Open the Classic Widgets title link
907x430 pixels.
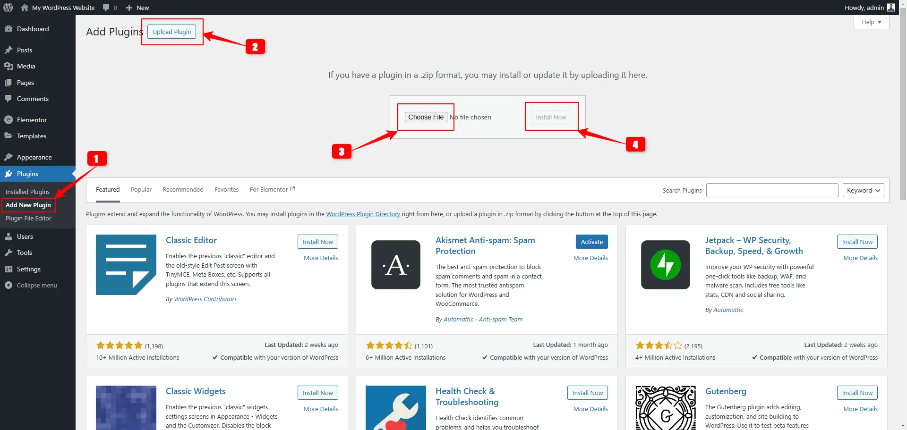click(196, 391)
